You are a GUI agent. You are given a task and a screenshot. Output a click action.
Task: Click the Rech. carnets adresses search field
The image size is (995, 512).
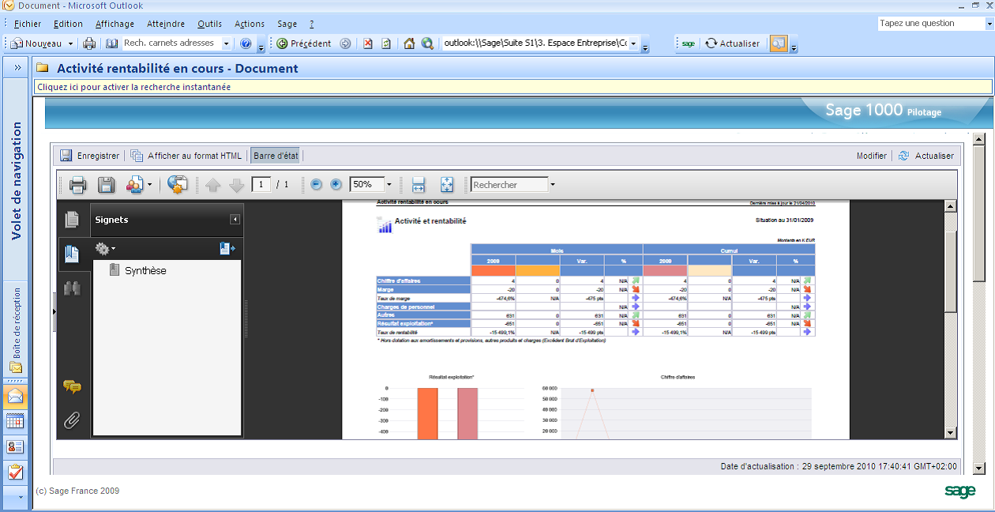click(171, 43)
